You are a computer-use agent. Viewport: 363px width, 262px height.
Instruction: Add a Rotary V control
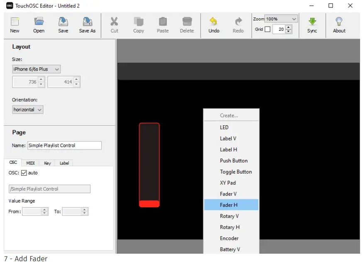(231, 216)
